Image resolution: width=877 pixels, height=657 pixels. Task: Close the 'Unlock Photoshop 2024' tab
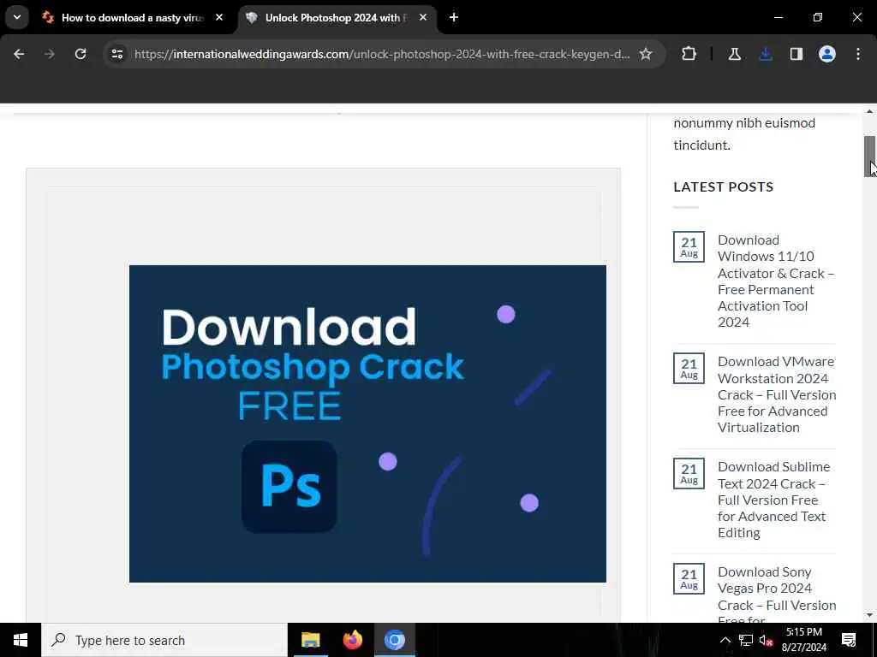[423, 18]
